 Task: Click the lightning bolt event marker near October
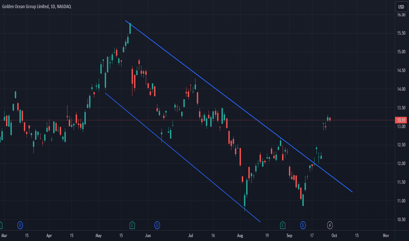[x=330, y=225]
